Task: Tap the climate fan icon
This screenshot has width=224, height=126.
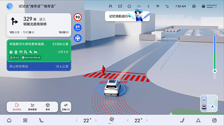Action: pos(112,120)
